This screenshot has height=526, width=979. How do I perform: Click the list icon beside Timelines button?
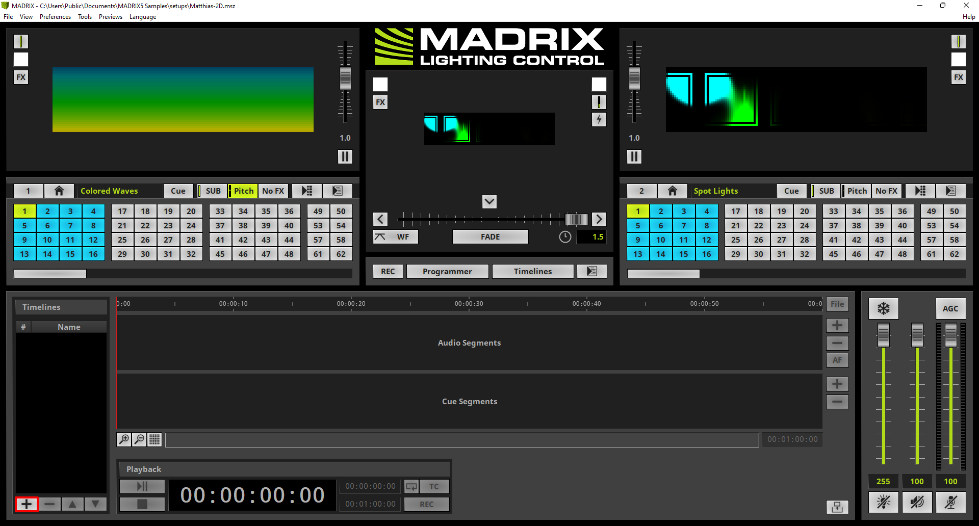click(x=591, y=271)
